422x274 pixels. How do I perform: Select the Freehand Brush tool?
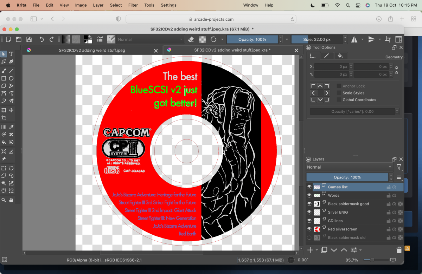(x=4, y=71)
